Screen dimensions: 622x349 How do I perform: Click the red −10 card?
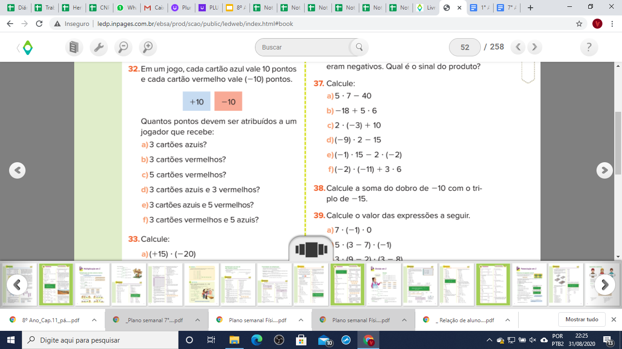click(x=228, y=101)
